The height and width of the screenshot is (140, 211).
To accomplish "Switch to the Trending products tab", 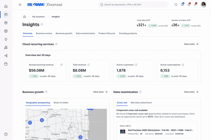I will click(x=128, y=34).
